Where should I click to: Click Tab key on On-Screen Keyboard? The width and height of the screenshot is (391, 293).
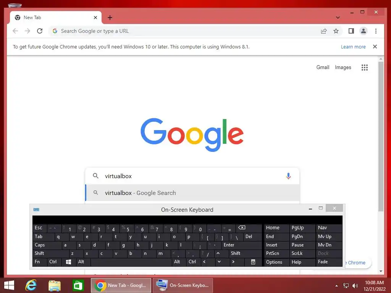click(44, 237)
